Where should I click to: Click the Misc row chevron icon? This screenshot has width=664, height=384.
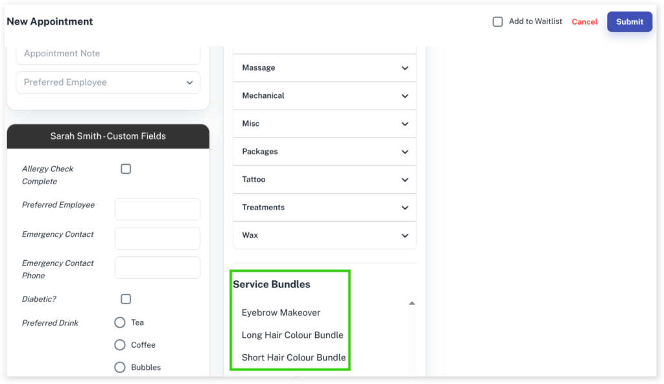coord(405,124)
